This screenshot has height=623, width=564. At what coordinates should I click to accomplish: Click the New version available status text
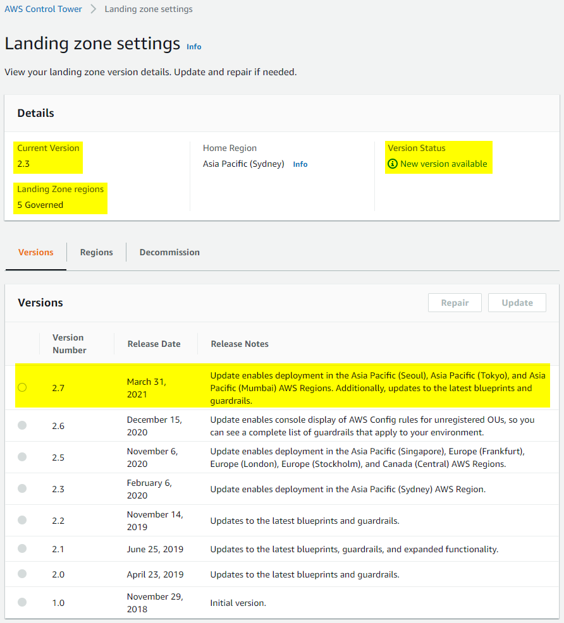pos(444,164)
